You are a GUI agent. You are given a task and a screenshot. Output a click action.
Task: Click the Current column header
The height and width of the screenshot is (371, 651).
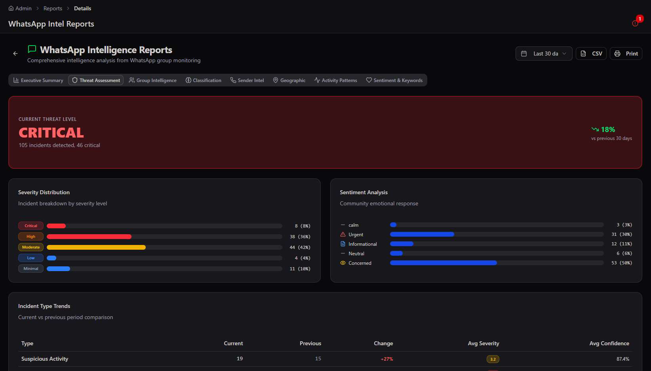pyautogui.click(x=233, y=343)
